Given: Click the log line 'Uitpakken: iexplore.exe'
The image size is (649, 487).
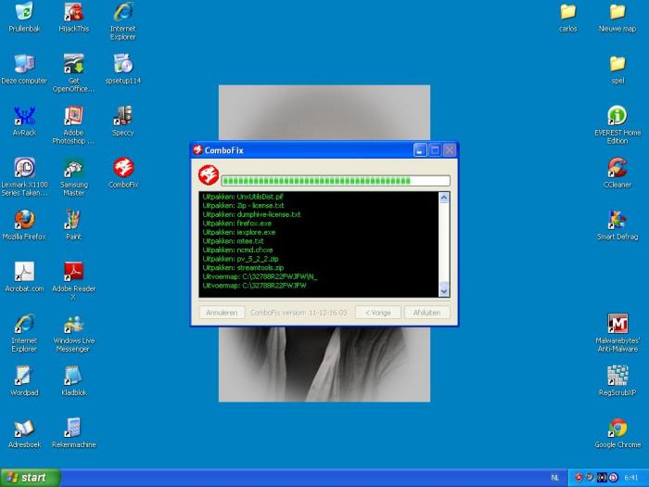Looking at the screenshot, I should pyautogui.click(x=239, y=232).
